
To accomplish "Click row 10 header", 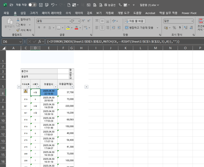I will pos(3,120).
